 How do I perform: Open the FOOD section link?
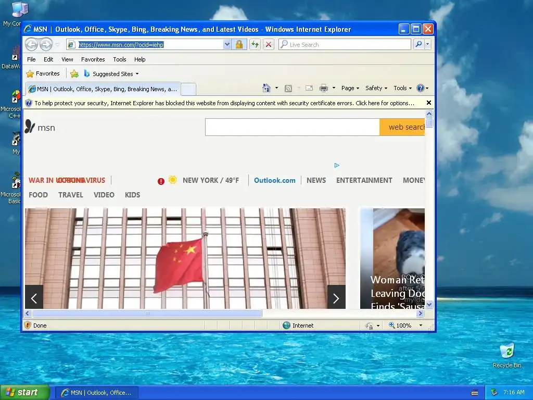point(38,195)
